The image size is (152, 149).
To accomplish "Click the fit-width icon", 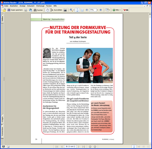I will click(82, 10).
